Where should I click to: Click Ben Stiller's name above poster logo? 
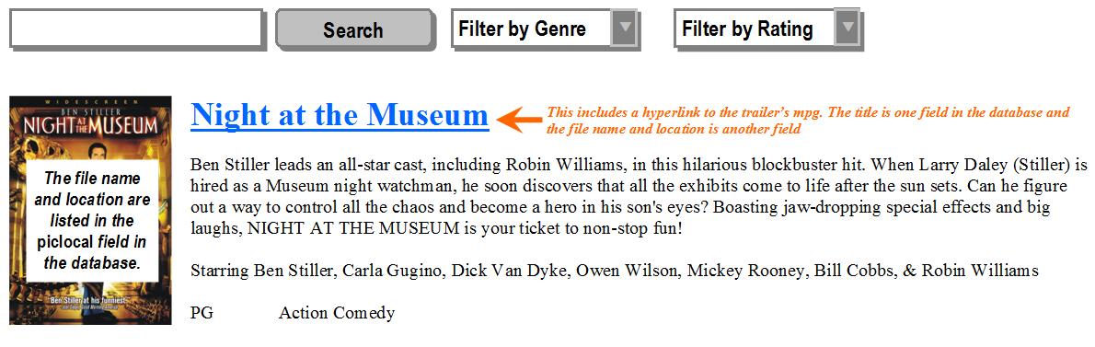click(x=90, y=110)
